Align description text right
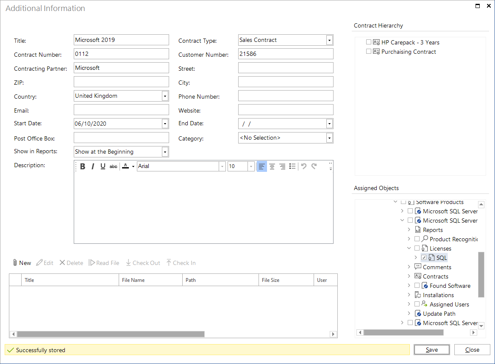This screenshot has height=364, width=495. pyautogui.click(x=283, y=166)
